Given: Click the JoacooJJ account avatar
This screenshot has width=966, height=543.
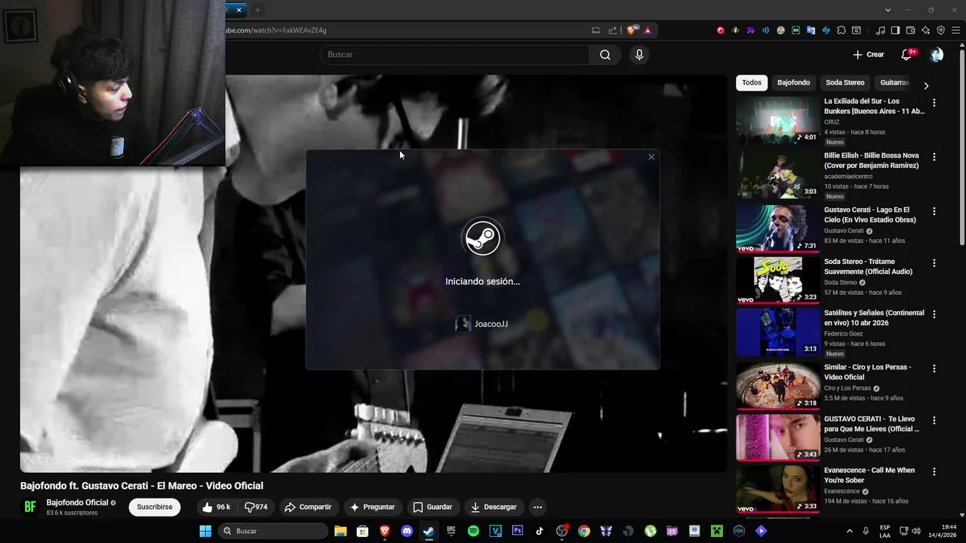Looking at the screenshot, I should pos(463,324).
